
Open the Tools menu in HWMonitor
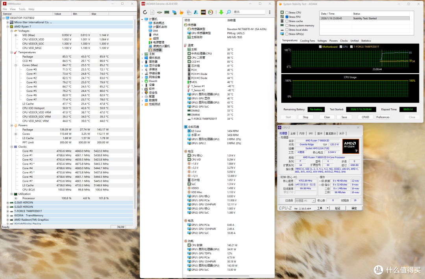click(22, 9)
